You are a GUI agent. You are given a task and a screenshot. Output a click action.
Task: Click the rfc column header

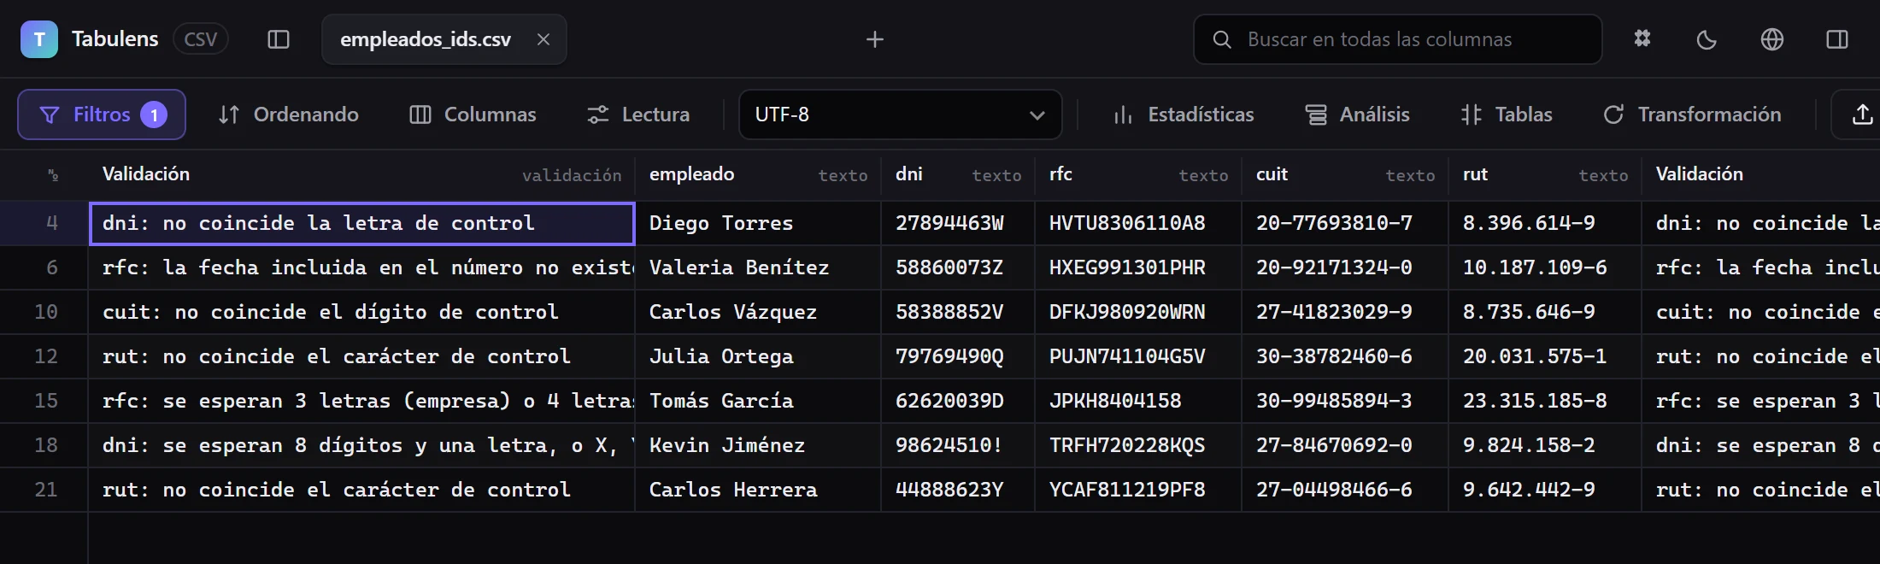click(x=1138, y=174)
